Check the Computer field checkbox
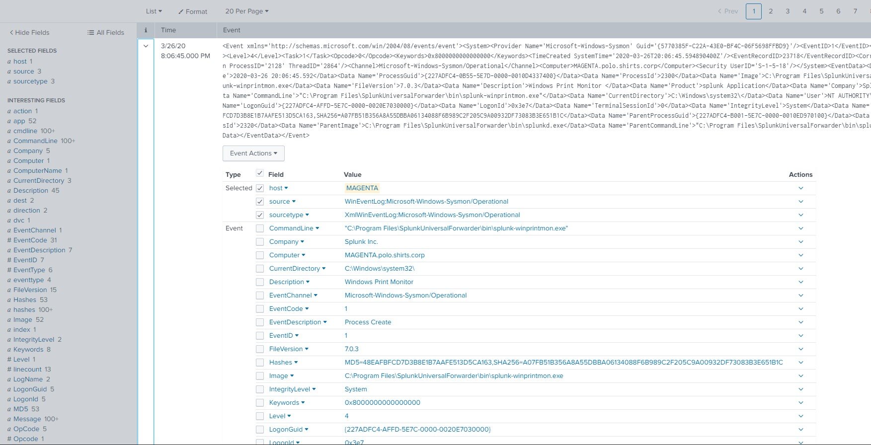Viewport: 871px width, 445px height. [259, 255]
